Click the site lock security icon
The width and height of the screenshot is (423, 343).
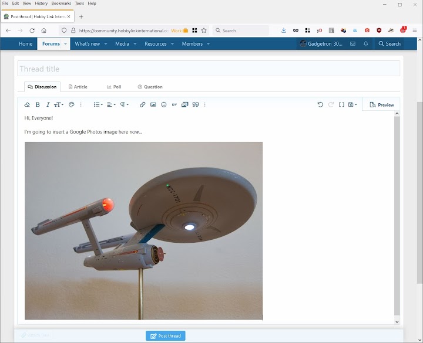point(73,30)
